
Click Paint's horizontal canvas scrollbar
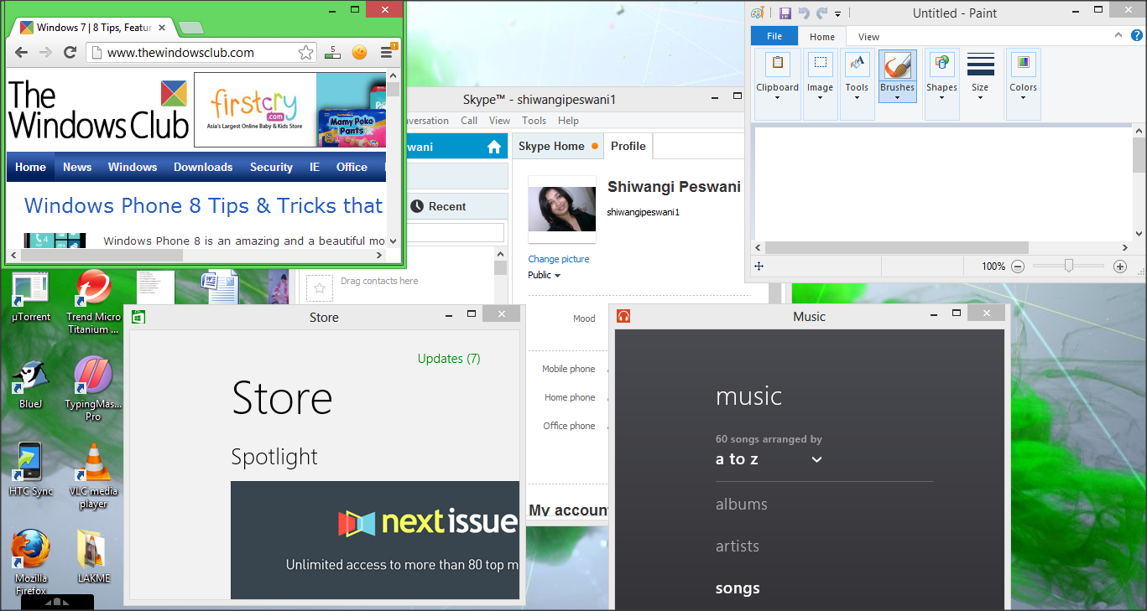coord(896,248)
